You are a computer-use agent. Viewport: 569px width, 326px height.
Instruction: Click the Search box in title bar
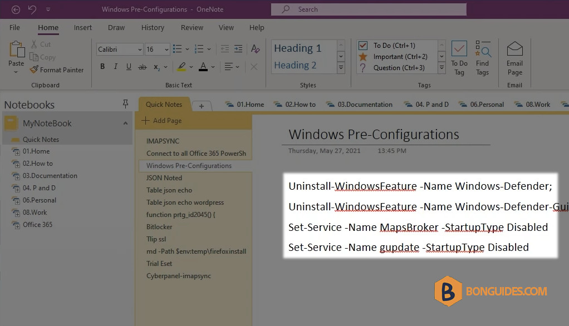click(369, 9)
